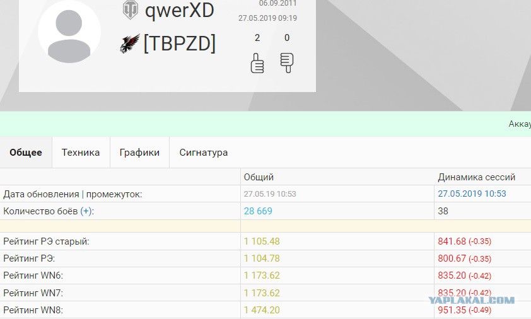Click the World of Tanks shield icon
The image size is (531, 319).
[131, 9]
